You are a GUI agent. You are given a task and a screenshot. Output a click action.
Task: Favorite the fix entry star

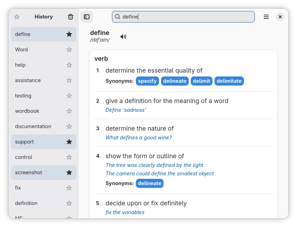tap(69, 188)
